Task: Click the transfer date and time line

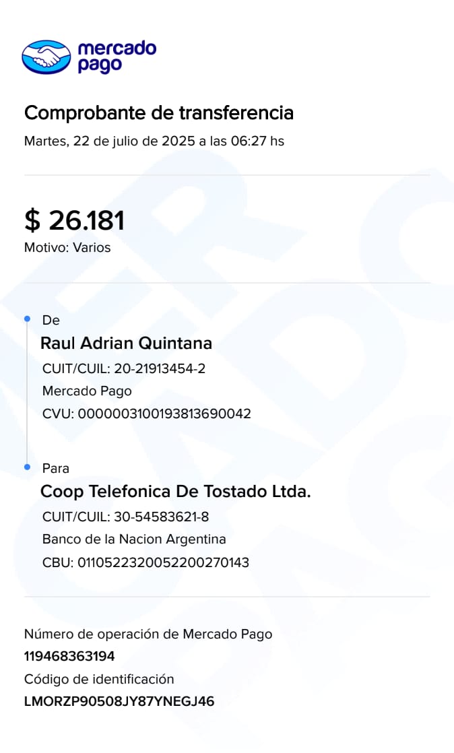Action: [154, 141]
